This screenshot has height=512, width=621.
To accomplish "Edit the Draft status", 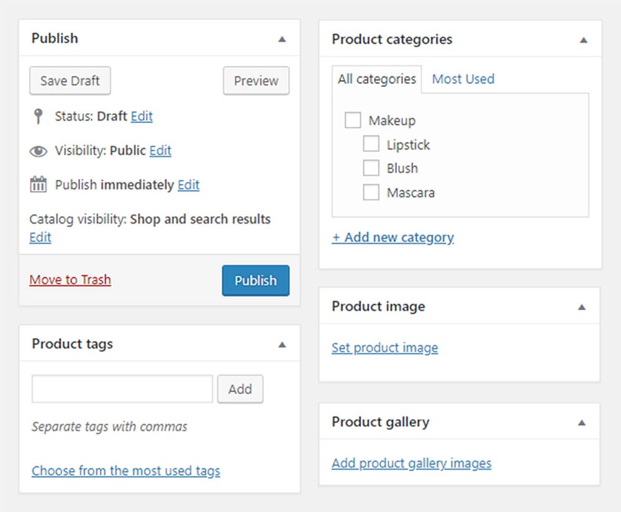I will 142,117.
